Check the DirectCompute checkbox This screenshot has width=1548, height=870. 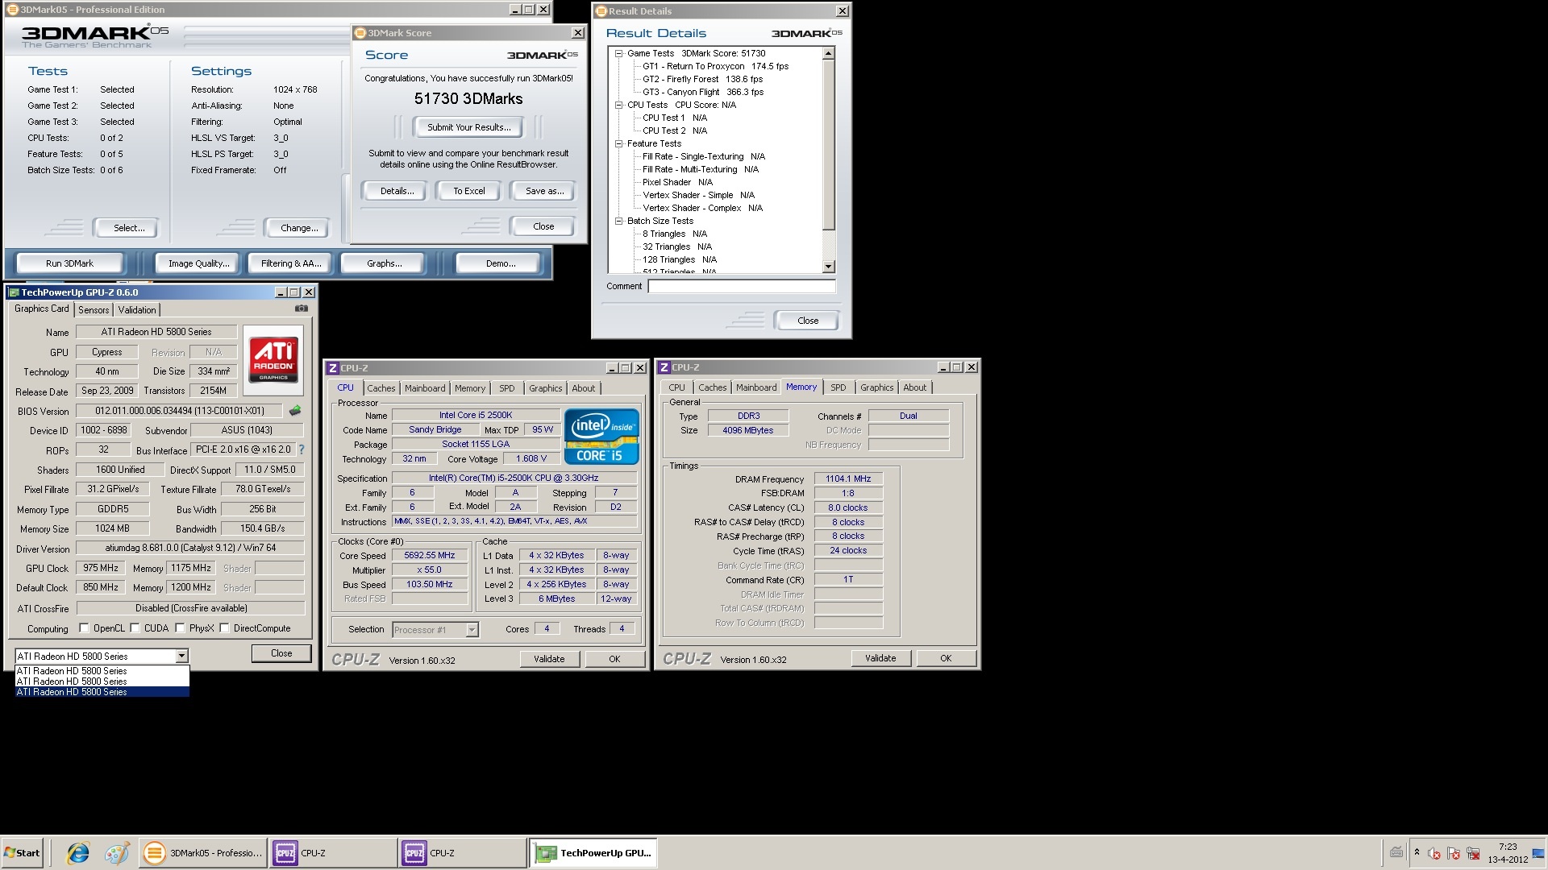pyautogui.click(x=225, y=628)
